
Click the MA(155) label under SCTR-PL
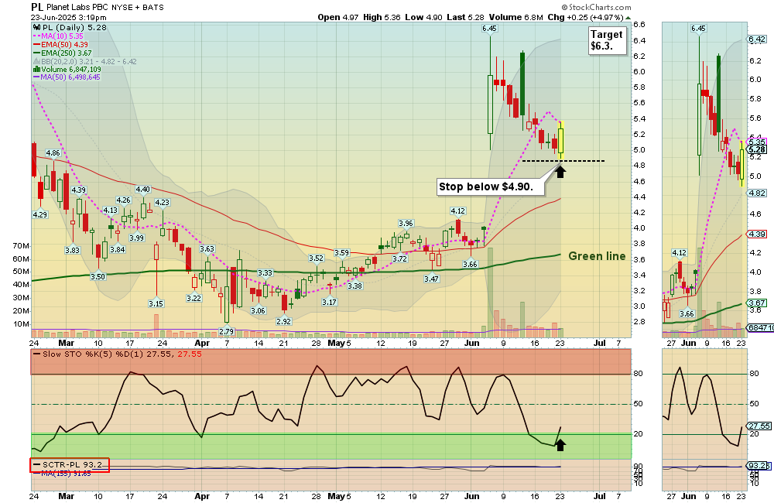point(66,474)
